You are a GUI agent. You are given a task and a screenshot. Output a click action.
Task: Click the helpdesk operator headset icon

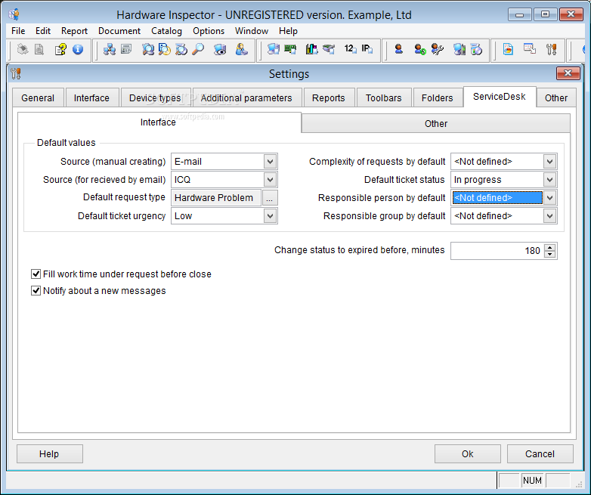pyautogui.click(x=241, y=49)
